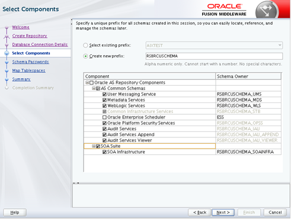The width and height of the screenshot is (291, 219).
Task: Click the Component column header
Action: click(x=149, y=76)
